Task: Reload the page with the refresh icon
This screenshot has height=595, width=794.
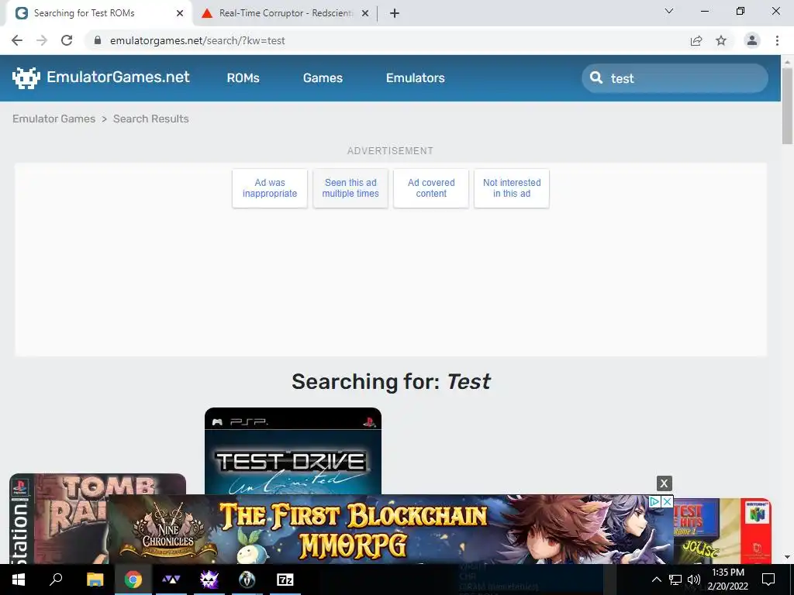Action: 67,40
